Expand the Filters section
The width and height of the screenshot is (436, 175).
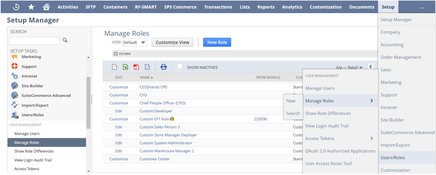pos(116,54)
